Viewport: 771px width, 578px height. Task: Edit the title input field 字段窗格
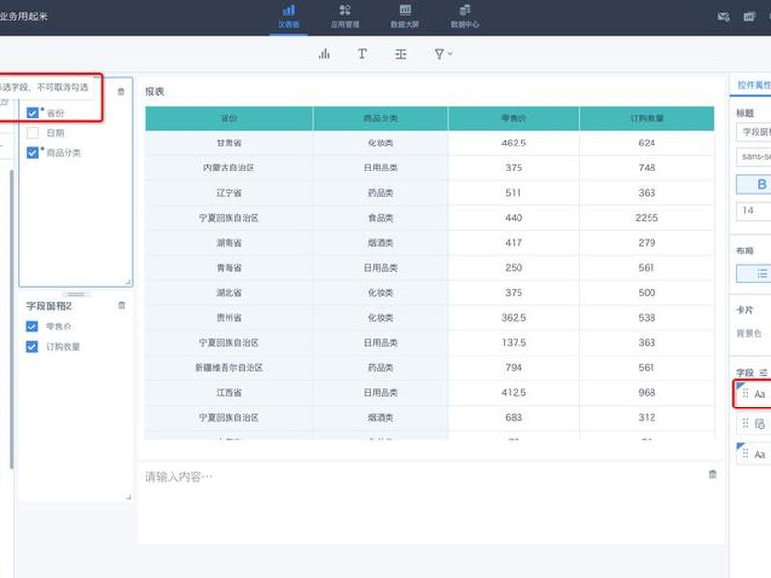coord(755,132)
